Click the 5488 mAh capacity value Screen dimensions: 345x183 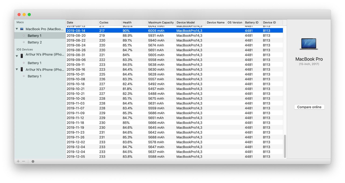pyautogui.click(x=156, y=94)
